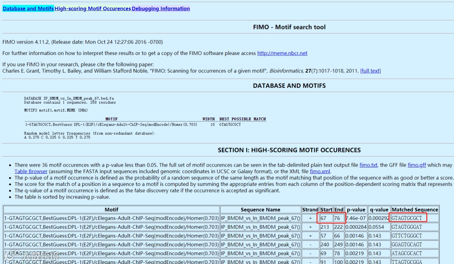Open the Table Browser link
Image resolution: width=454 pixels, height=264 pixels.
(31, 172)
